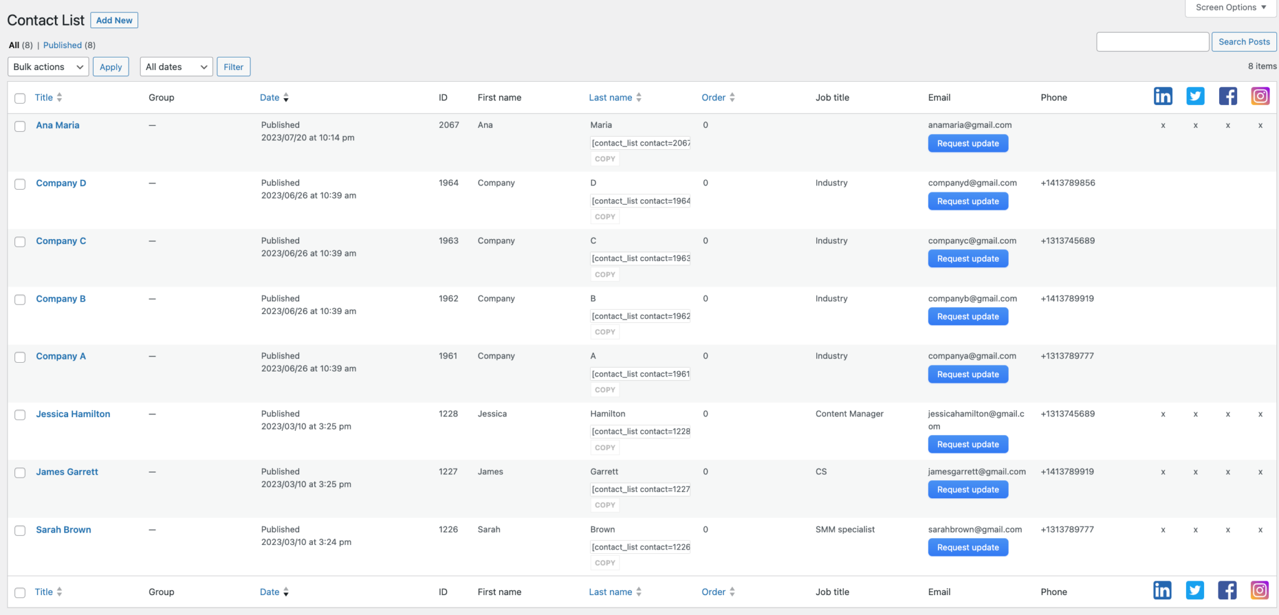Click the Twitter icon in the table header
This screenshot has width=1279, height=615.
point(1195,96)
